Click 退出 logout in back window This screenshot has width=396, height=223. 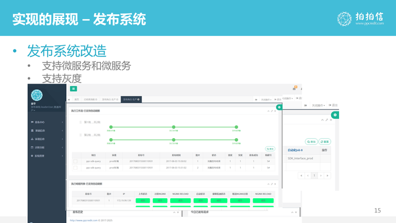click(333, 105)
